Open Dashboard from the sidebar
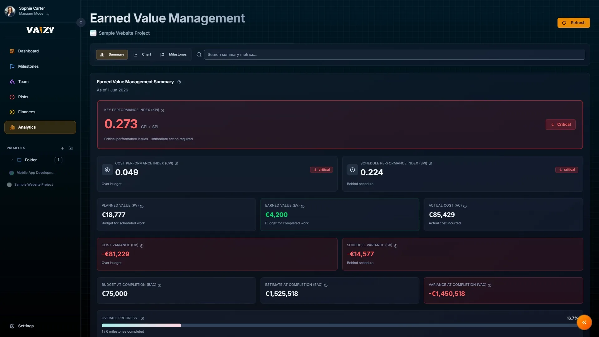 click(40, 51)
